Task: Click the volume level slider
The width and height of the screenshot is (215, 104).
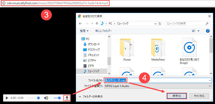Action: pyautogui.click(x=57, y=98)
